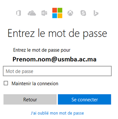The width and height of the screenshot is (118, 119).
Task: Click the Prenom.nom@usmba.ac.ma email address
Action: point(55,59)
